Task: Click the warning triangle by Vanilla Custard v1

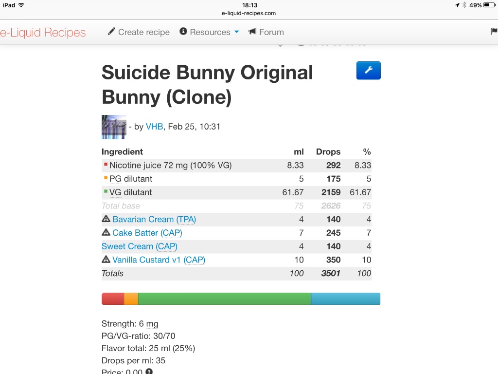Action: tap(106, 260)
